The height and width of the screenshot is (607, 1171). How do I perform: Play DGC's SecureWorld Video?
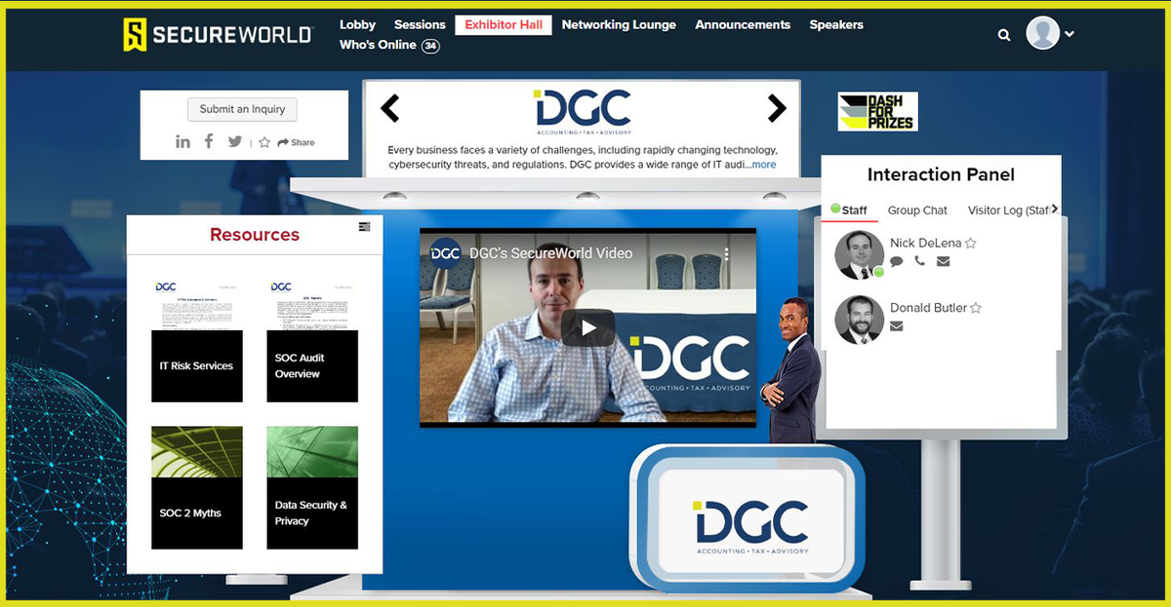[x=587, y=328]
